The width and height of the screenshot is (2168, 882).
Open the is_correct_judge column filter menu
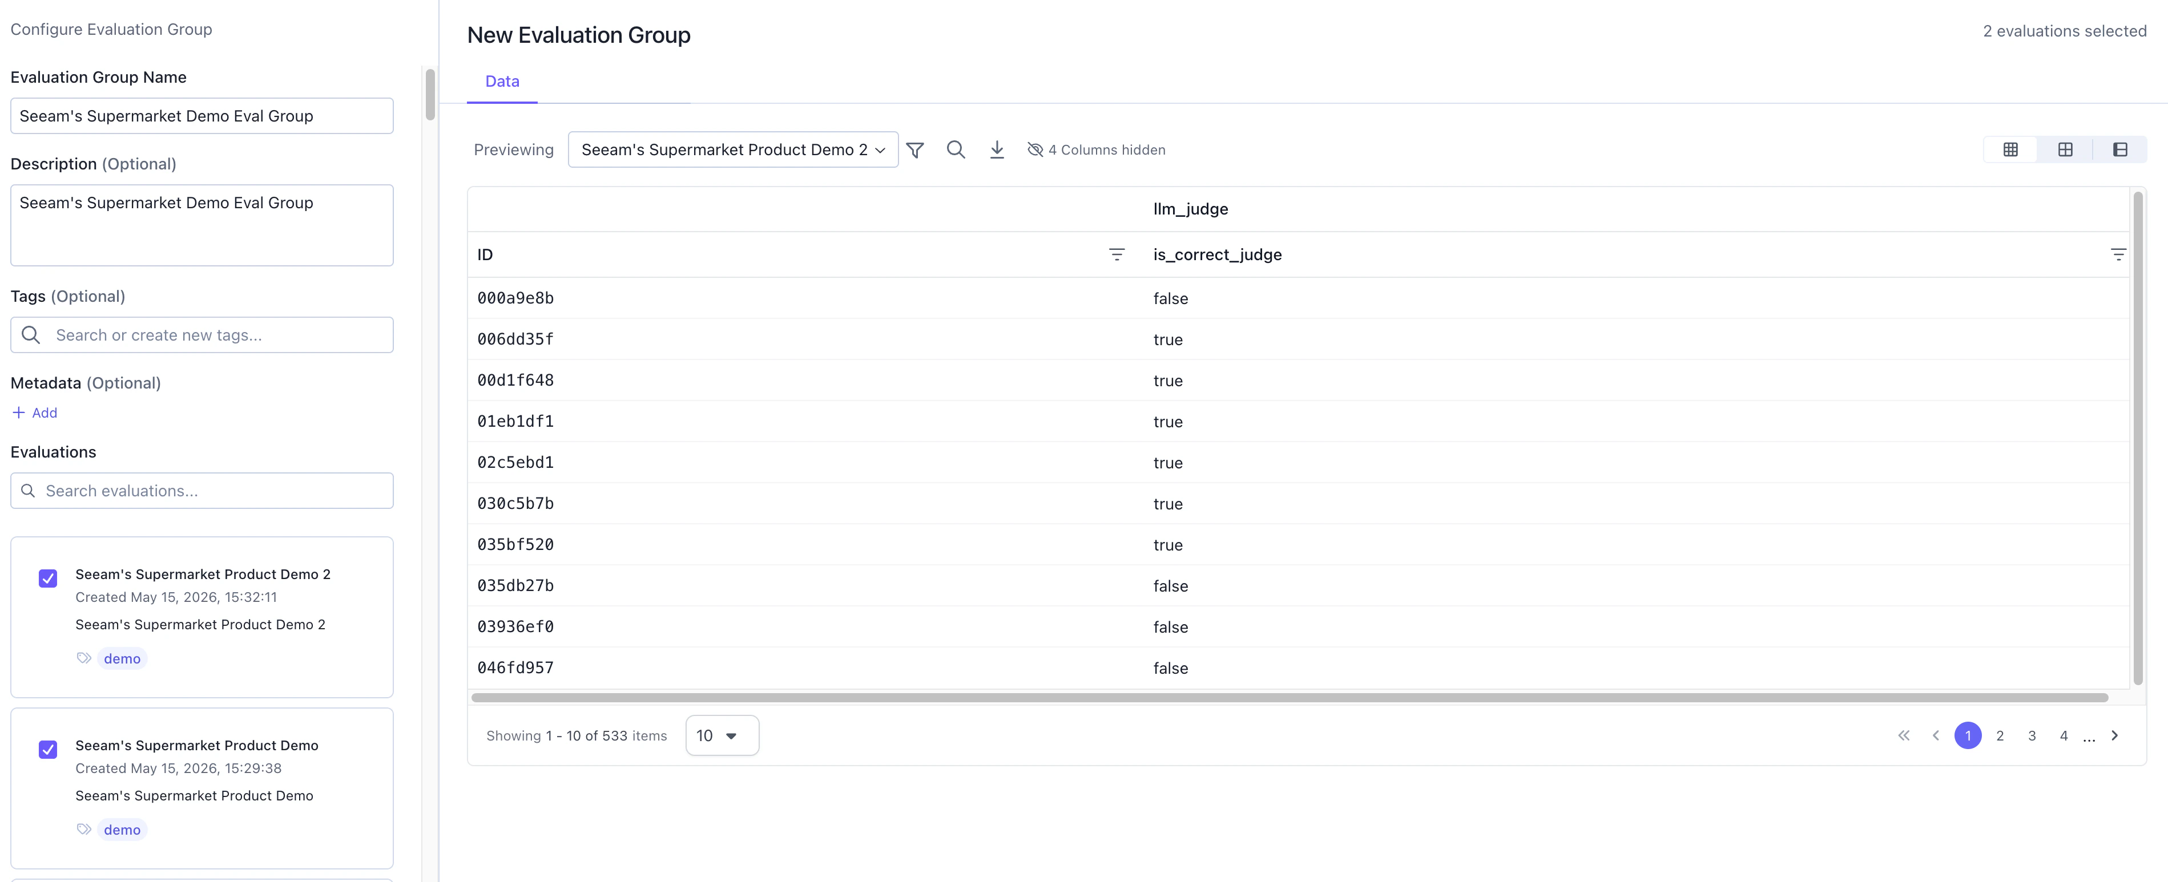tap(2118, 254)
